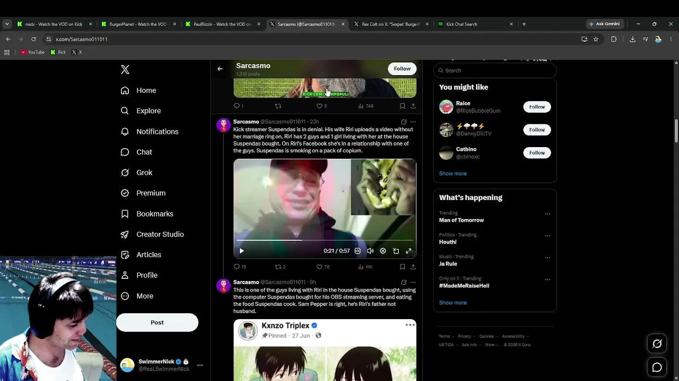679x381 pixels.
Task: Click the back arrow beside Sarcasmo's name
Action: click(220, 69)
